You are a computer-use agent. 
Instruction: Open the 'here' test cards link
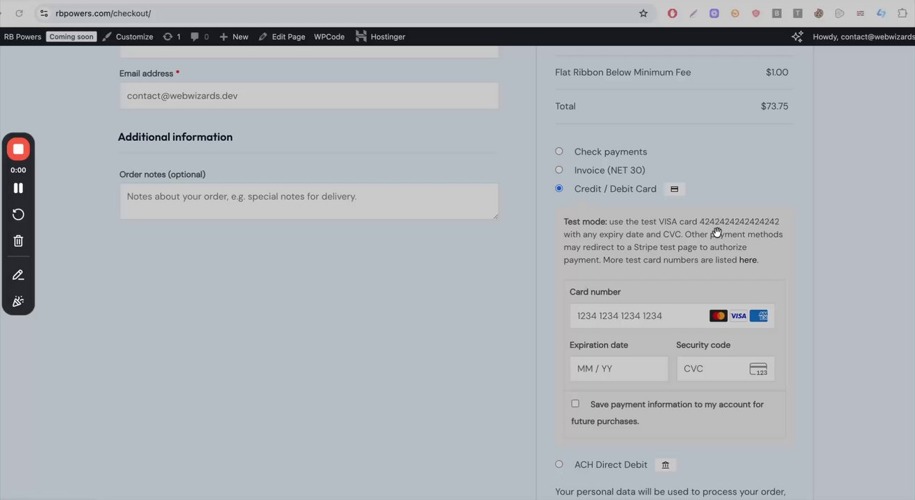(748, 260)
